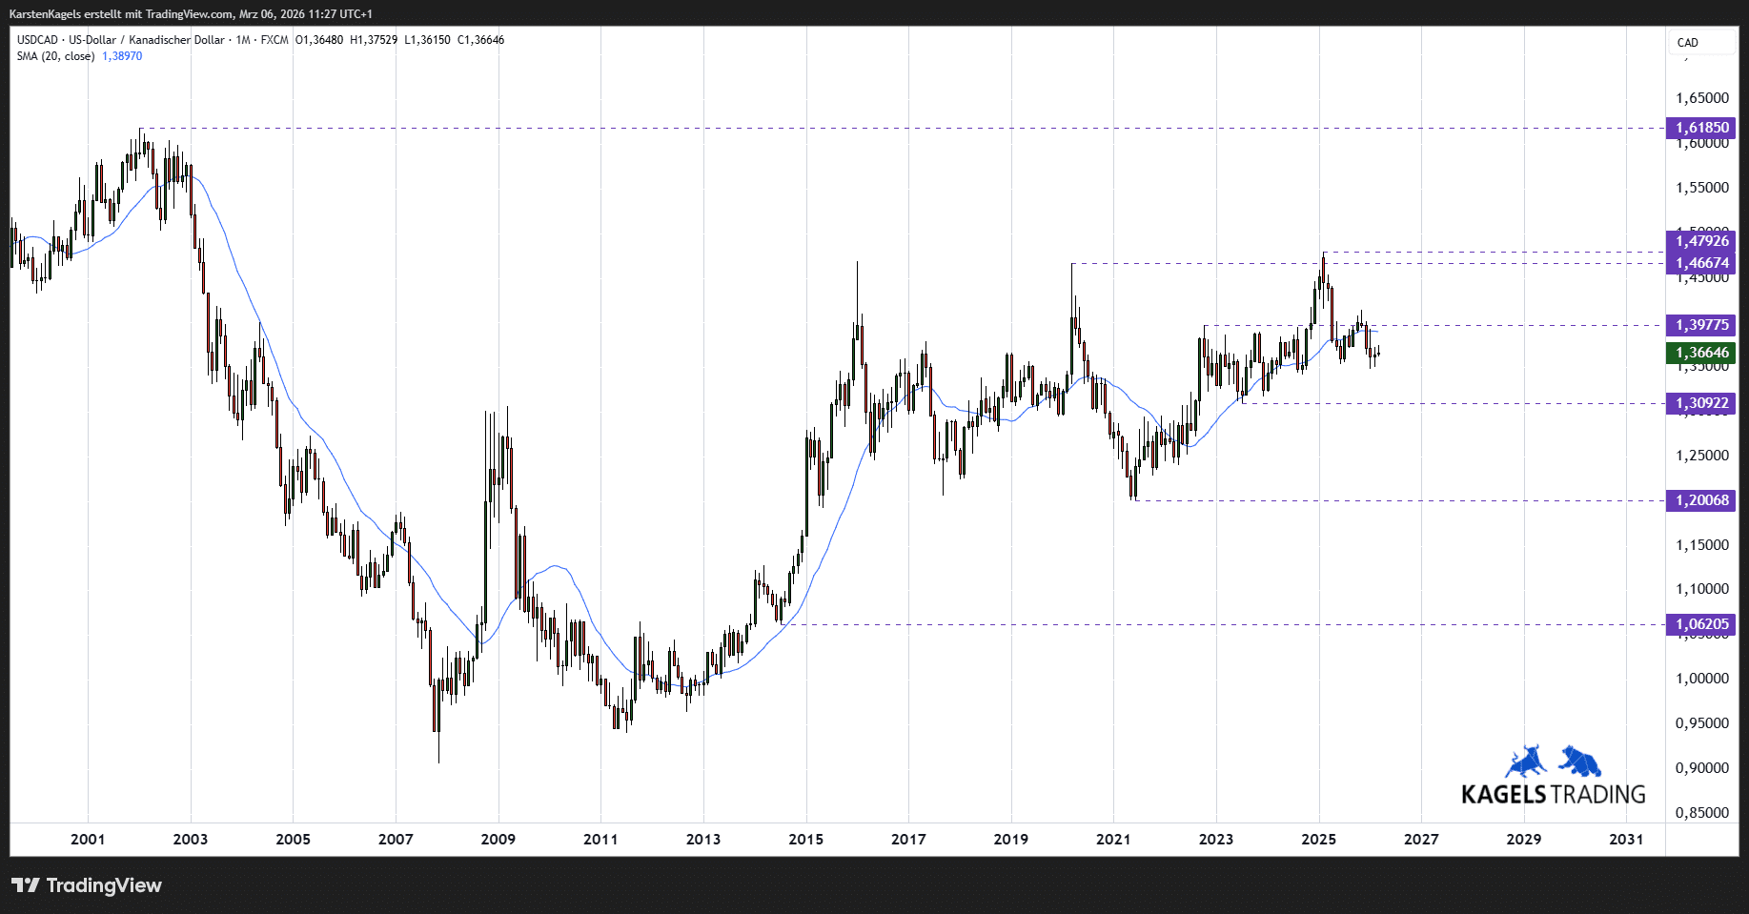Click the blue bull icon in Kagels logo
Screen dimensions: 1749x914
click(x=1525, y=762)
